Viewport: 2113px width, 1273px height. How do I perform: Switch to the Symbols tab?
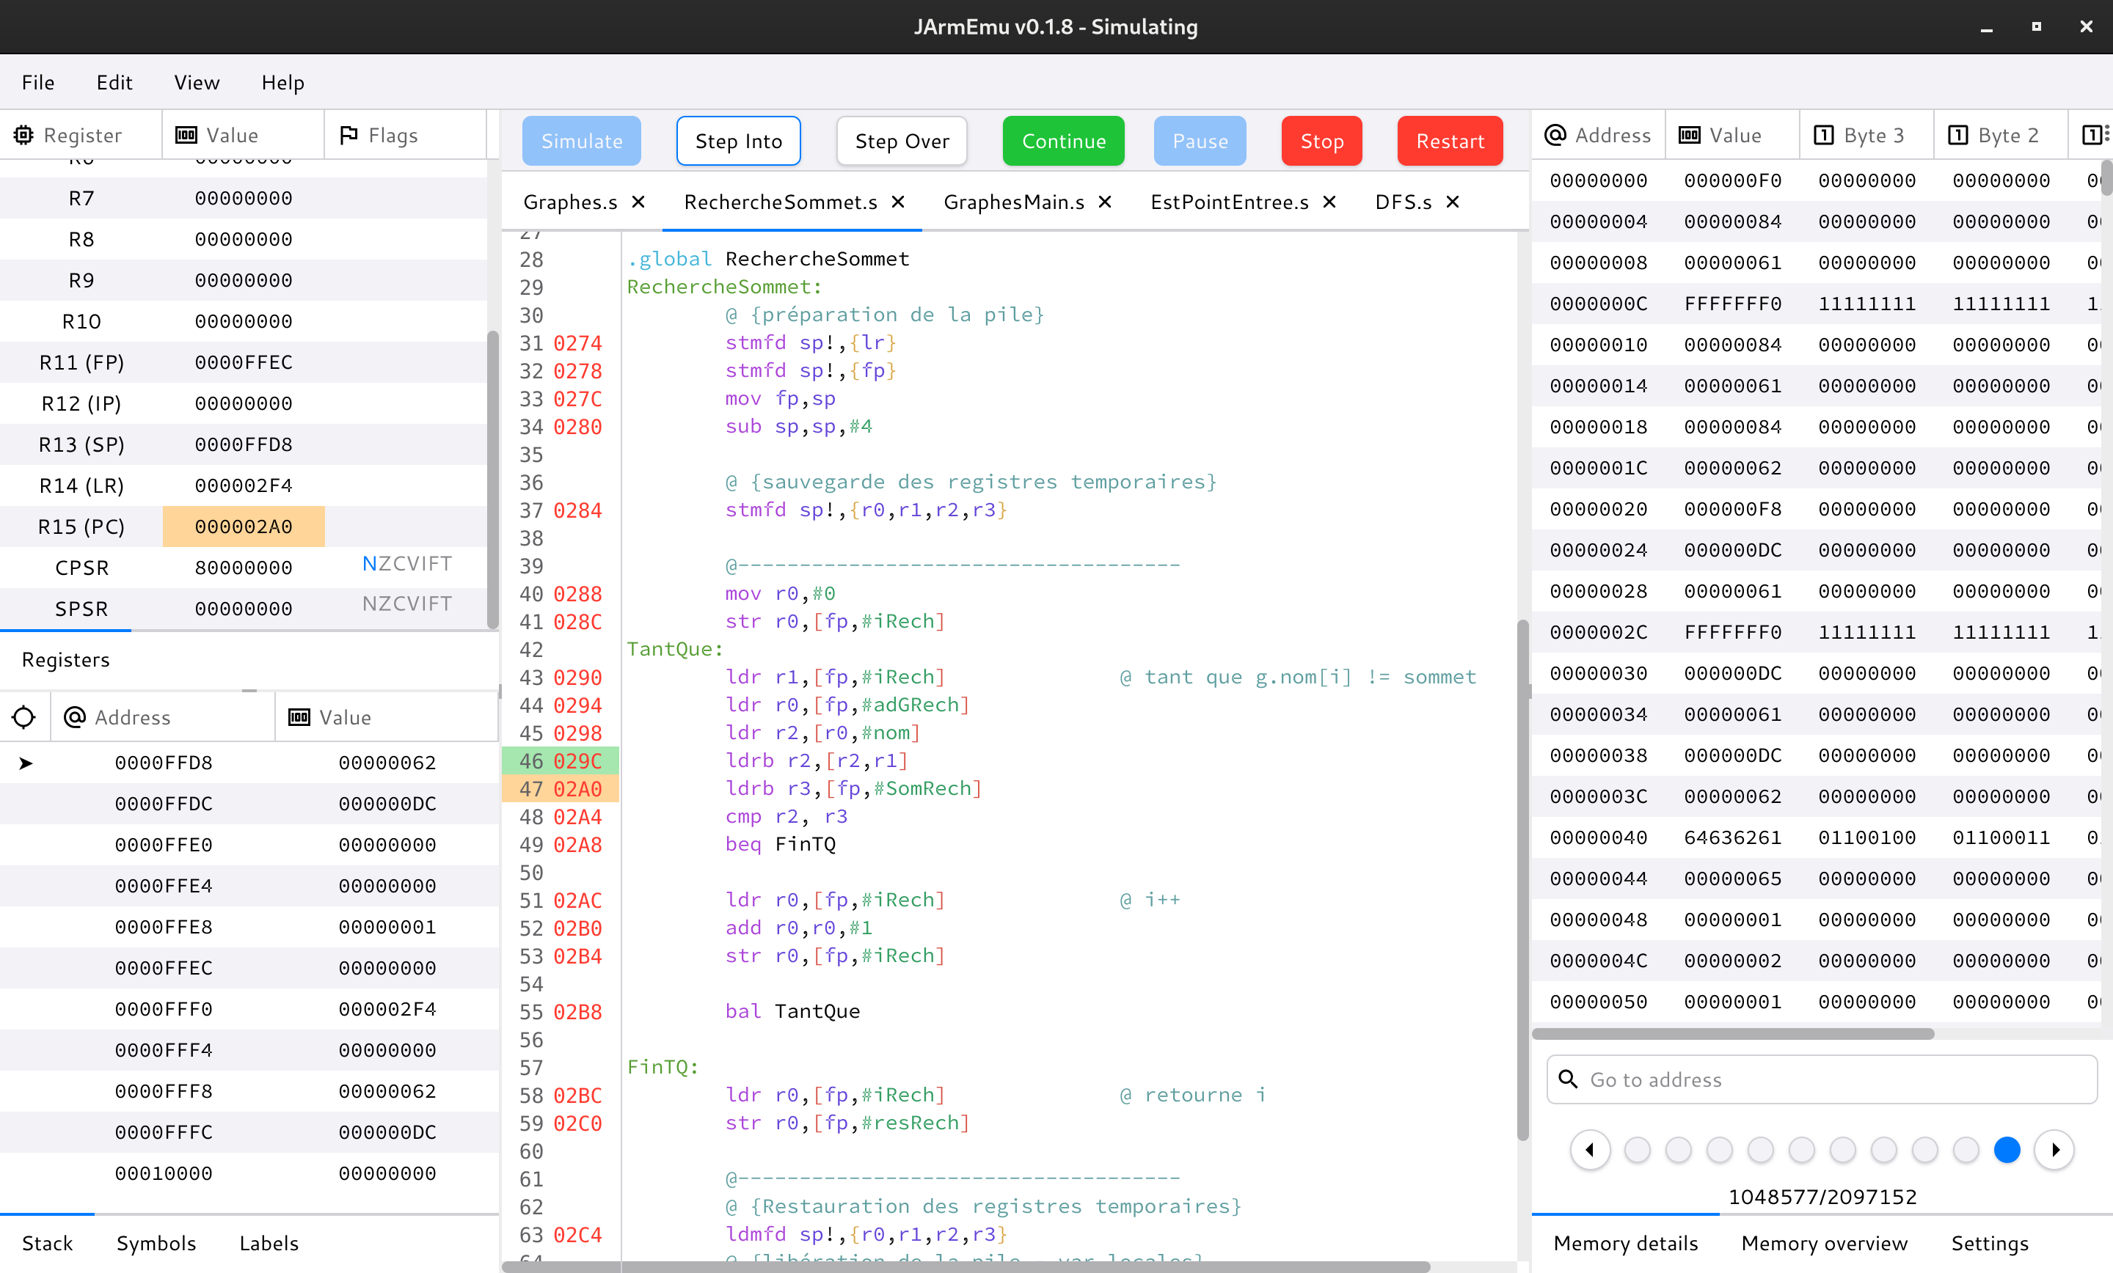156,1243
